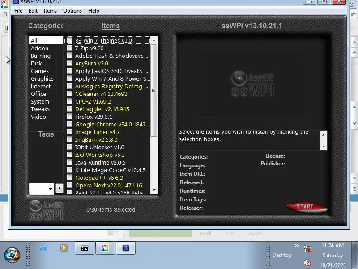Screen dimensions: 358x269
Task: Click items list scroll up arrow
Action: (x=154, y=40)
